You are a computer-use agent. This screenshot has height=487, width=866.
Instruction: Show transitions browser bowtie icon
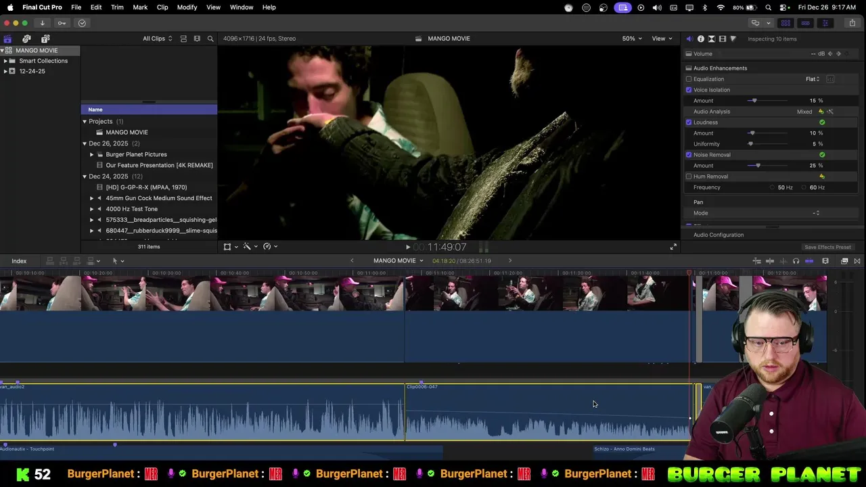[x=857, y=261]
